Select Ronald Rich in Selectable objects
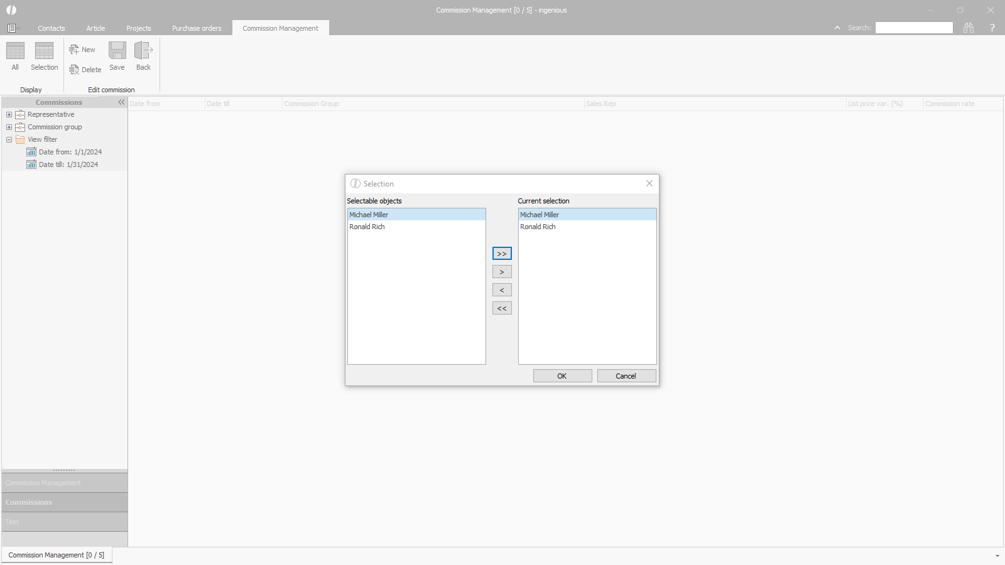The width and height of the screenshot is (1005, 565). (367, 227)
